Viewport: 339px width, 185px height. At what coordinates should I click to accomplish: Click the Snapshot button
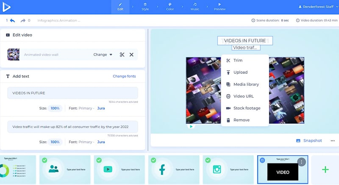pos(309,141)
